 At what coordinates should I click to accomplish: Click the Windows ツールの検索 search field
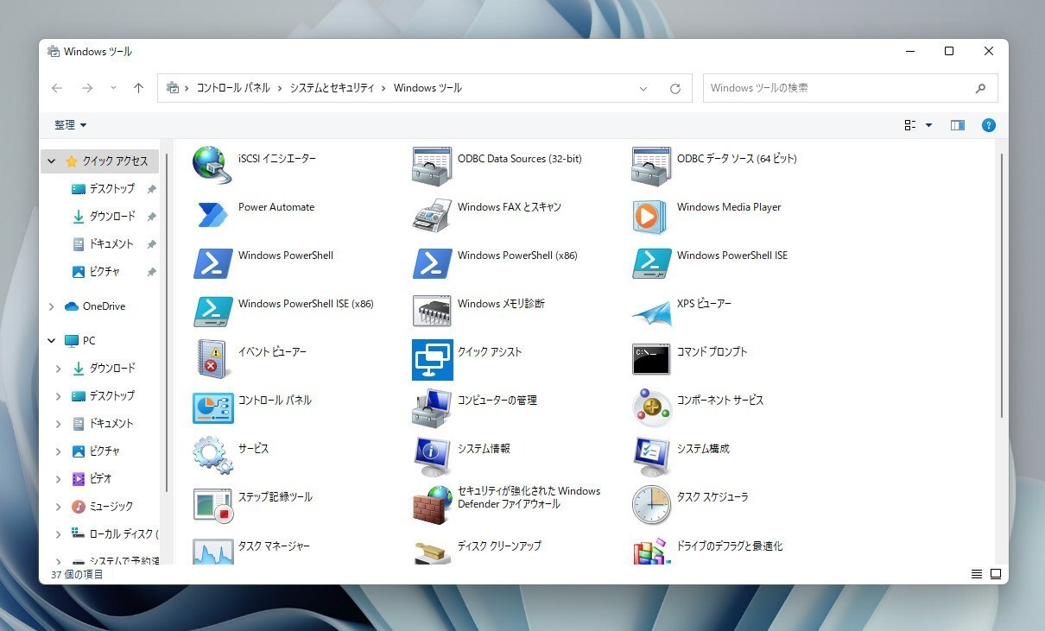coord(838,88)
